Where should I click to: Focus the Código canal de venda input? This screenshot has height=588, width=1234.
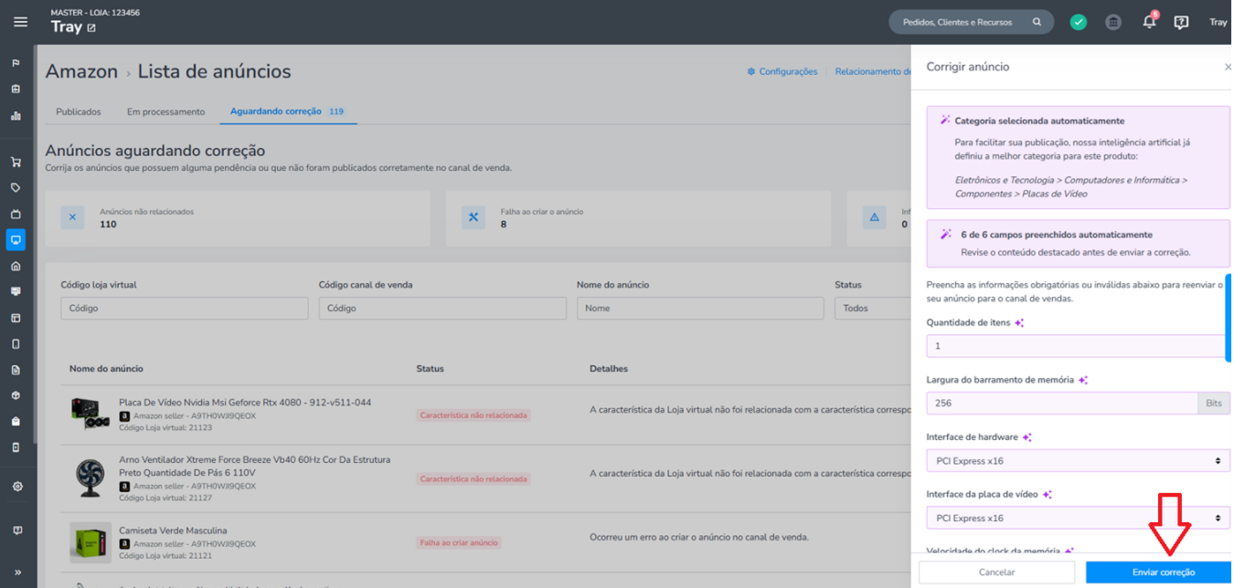[442, 309]
